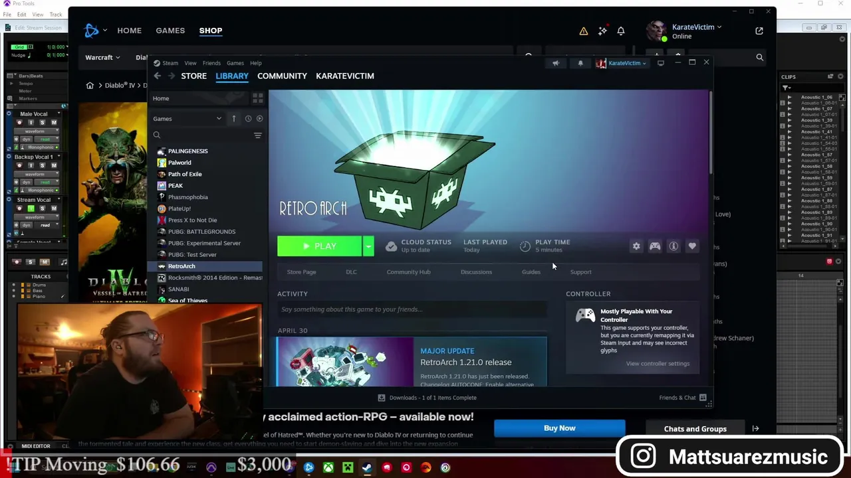Click Steam game page vertical scrollbar

pyautogui.click(x=710, y=133)
